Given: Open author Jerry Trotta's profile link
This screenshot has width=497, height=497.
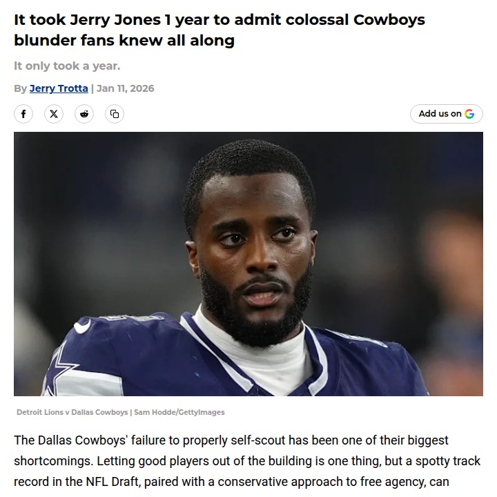Looking at the screenshot, I should (59, 88).
